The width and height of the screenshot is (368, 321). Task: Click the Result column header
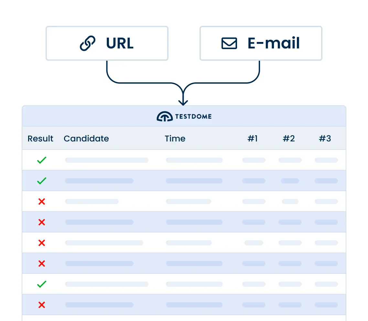click(x=40, y=139)
